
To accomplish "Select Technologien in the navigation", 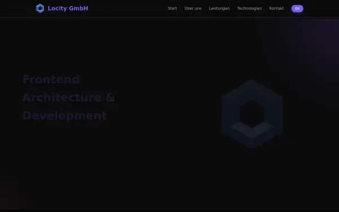I will tap(250, 8).
